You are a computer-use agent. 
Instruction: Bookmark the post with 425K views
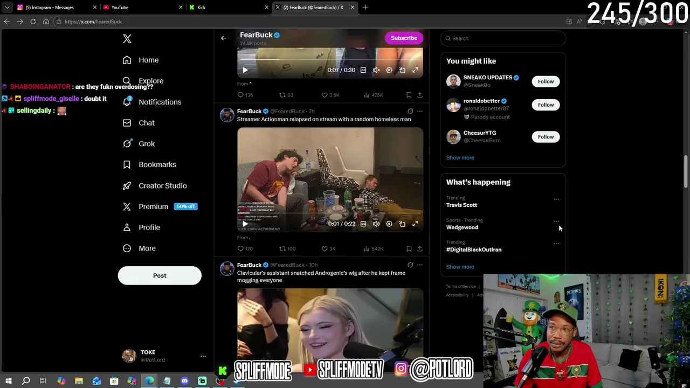[409, 95]
